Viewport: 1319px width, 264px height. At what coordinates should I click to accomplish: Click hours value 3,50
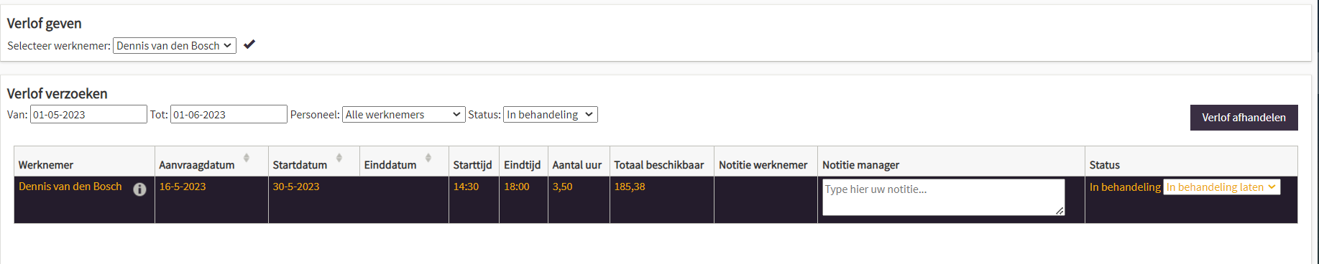click(562, 187)
